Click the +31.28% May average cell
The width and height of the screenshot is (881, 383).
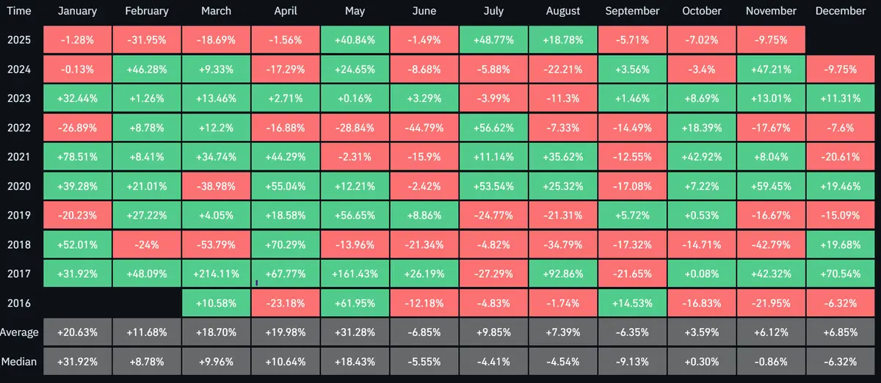click(355, 332)
